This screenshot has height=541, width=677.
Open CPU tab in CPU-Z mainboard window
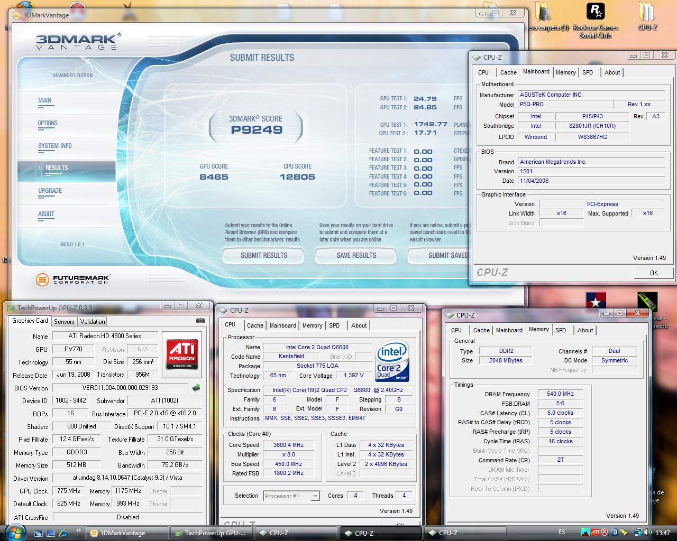point(483,72)
